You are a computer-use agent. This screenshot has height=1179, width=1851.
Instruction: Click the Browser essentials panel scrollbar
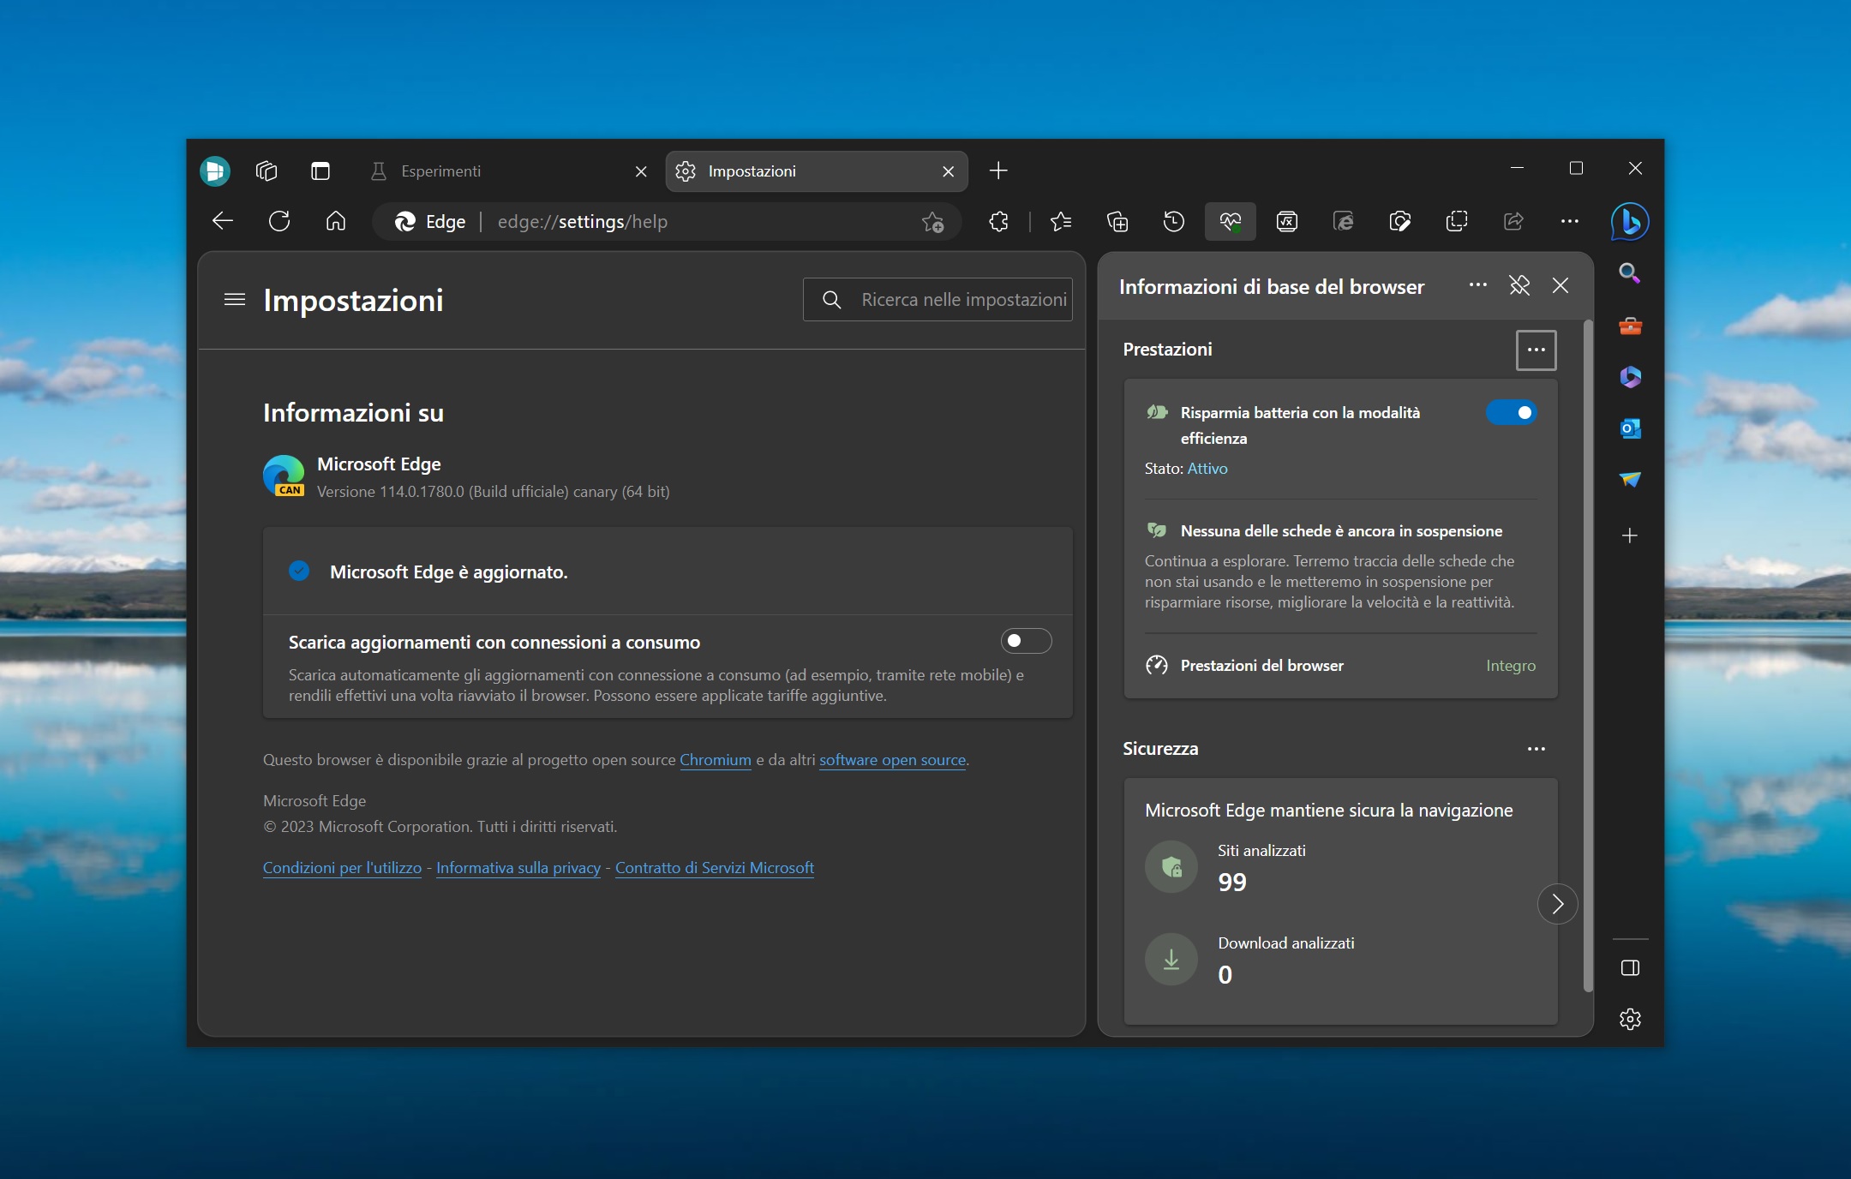(1588, 656)
